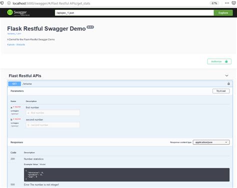The height and width of the screenshot is (188, 237).
Task: Click the Explore button
Action: click(x=223, y=13)
